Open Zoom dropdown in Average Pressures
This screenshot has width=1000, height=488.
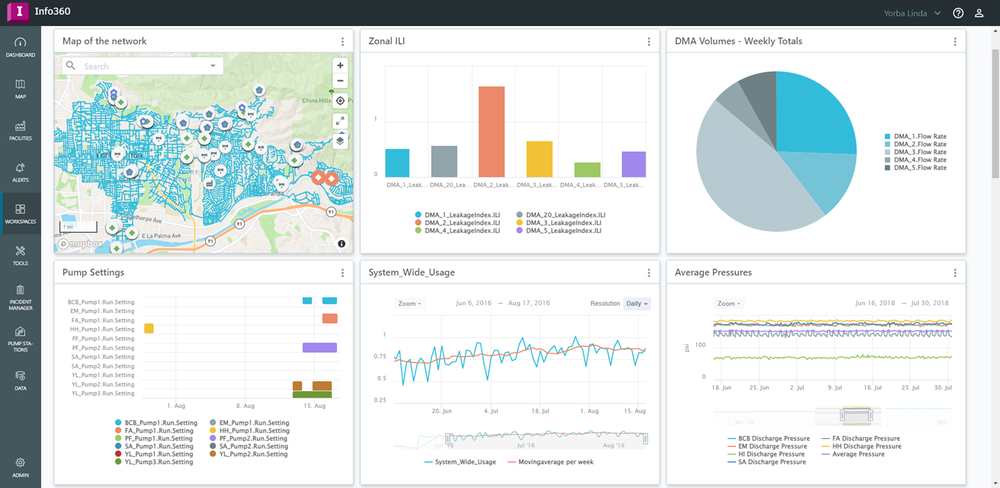click(x=729, y=304)
